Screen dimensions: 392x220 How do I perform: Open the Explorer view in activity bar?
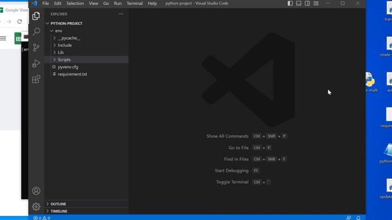(36, 16)
